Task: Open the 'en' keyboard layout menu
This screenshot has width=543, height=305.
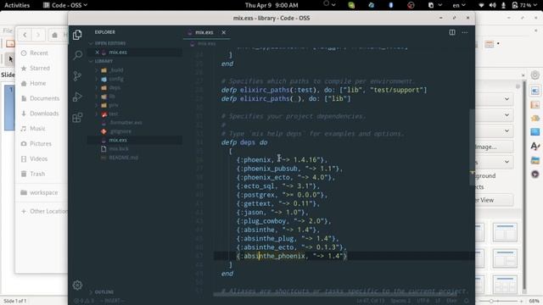Action: point(459,5)
